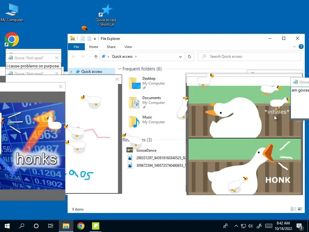Switch to the Home ribbon tab

coord(94,47)
